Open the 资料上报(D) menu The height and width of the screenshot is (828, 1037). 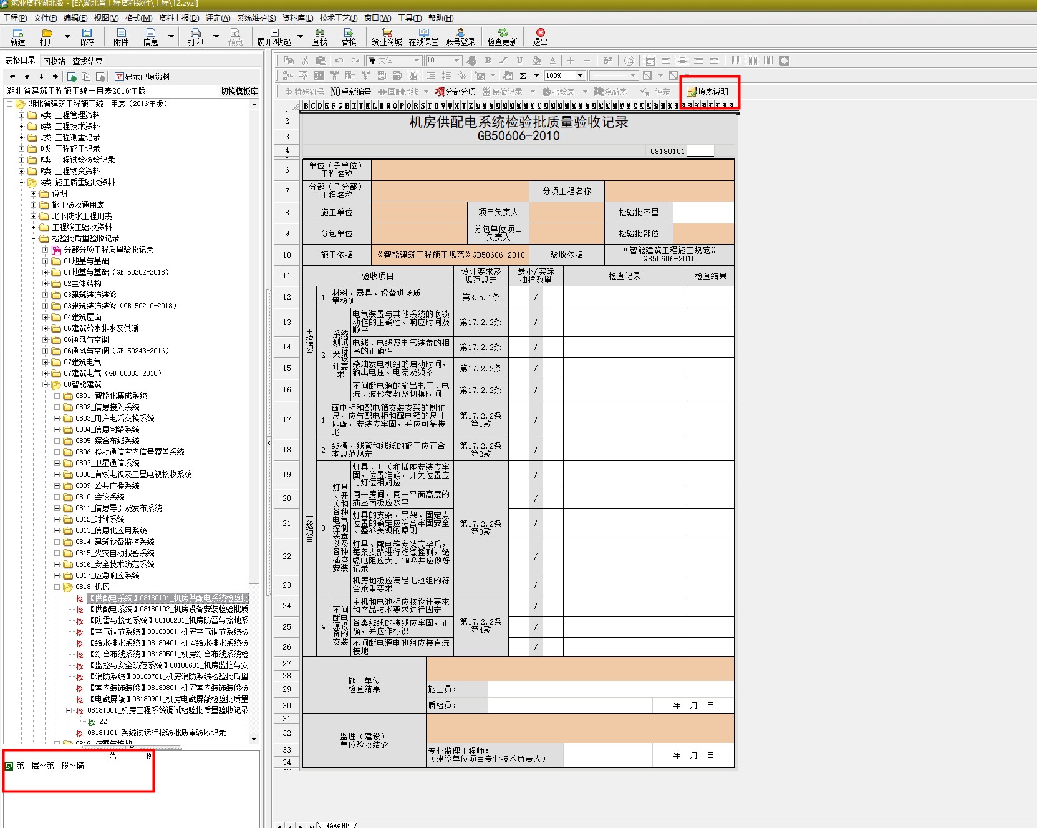tap(179, 18)
